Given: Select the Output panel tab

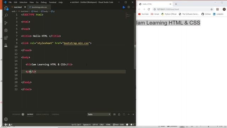Looking at the screenshot, I should tap(30, 114).
